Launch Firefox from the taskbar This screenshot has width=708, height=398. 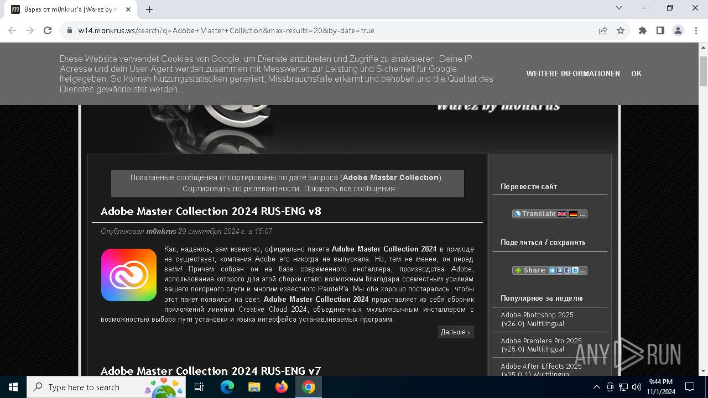pos(282,387)
